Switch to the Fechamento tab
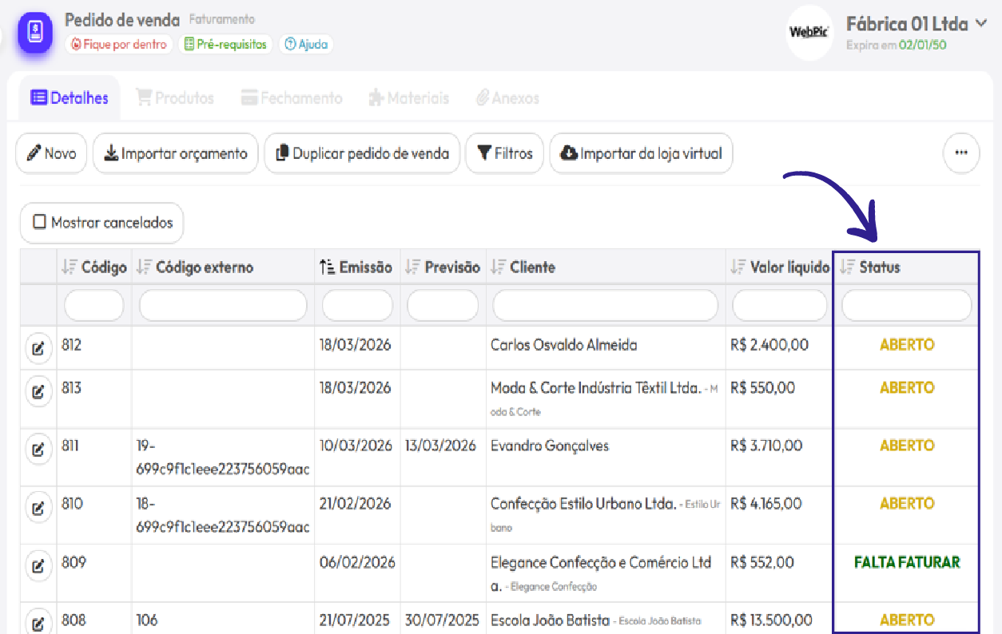Screen dimensions: 1002x634 [291, 98]
